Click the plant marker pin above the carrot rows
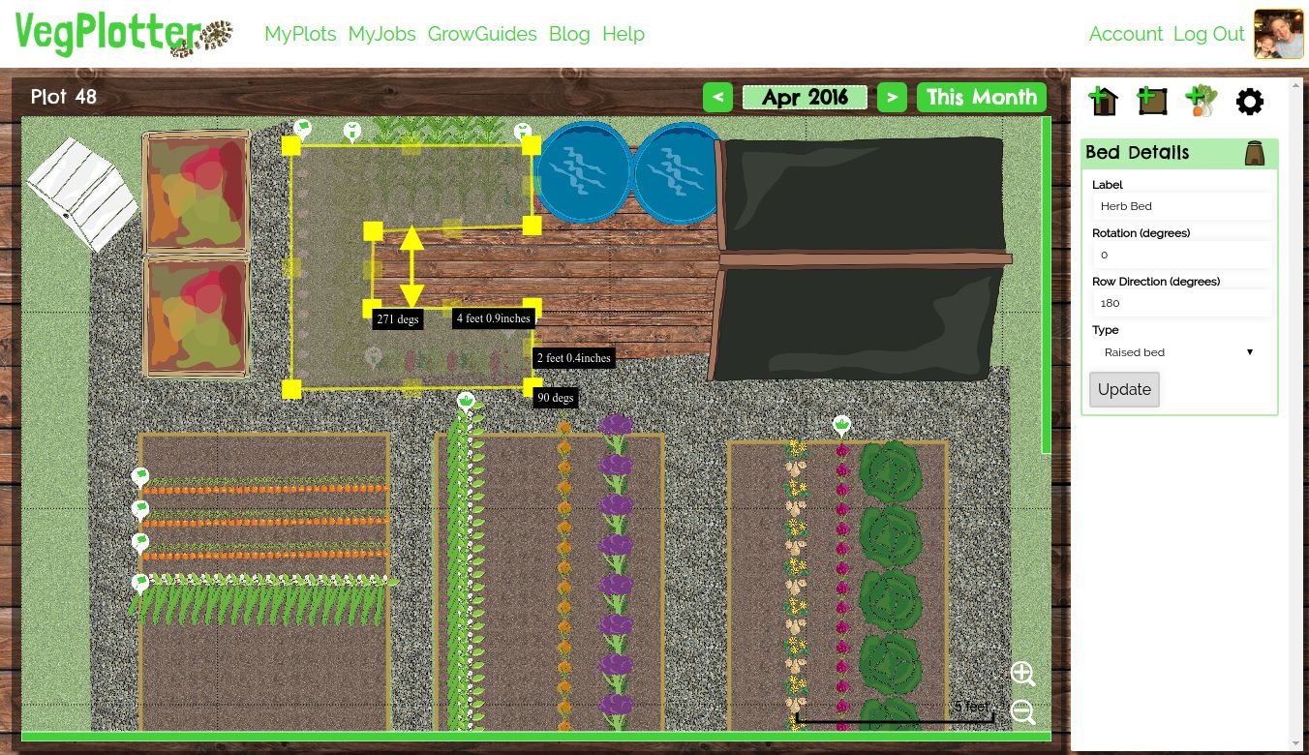The image size is (1309, 755). tap(140, 476)
